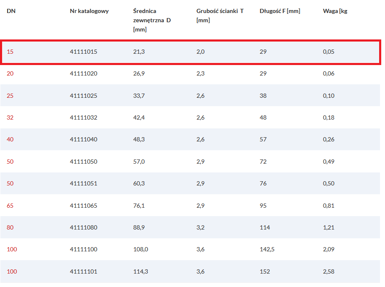Open DN 50 link for catalog 41111051
Screen dimensions: 385x287
tap(10, 183)
